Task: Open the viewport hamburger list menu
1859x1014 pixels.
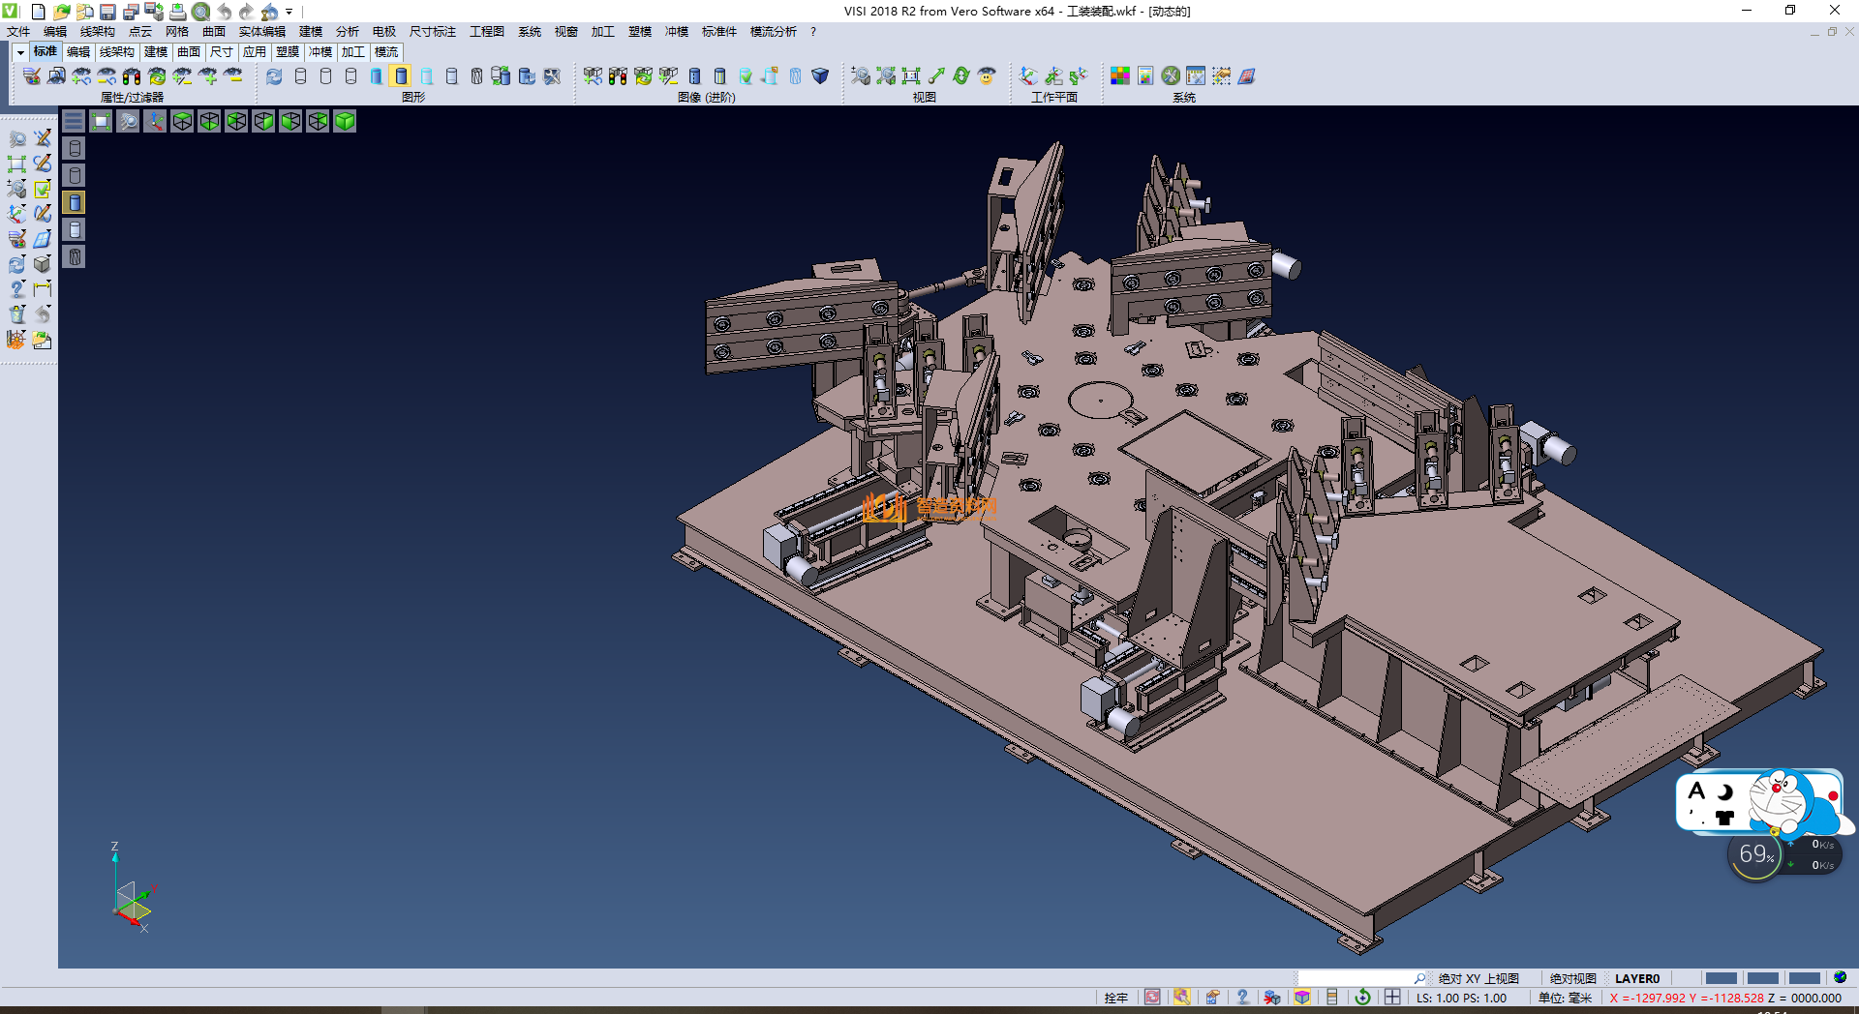Action: (74, 121)
